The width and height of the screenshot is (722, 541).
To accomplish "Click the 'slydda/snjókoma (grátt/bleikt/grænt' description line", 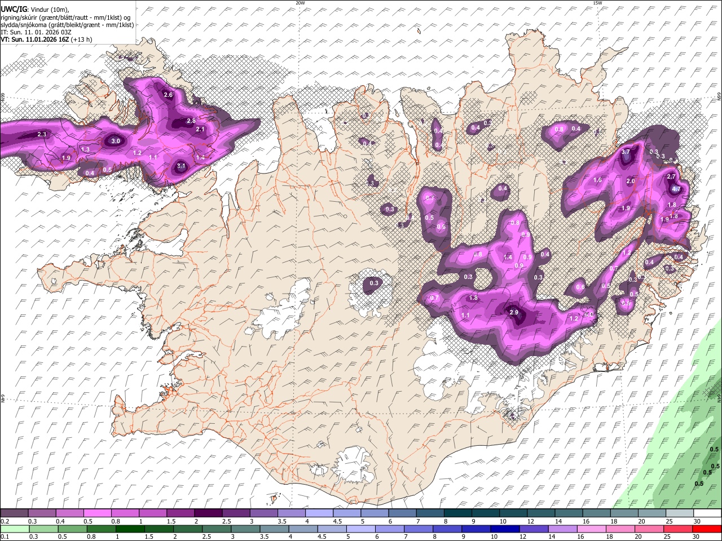I will click(x=67, y=25).
